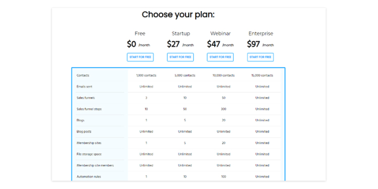Select the Webinar plan heading
The width and height of the screenshot is (378, 189).
(x=221, y=33)
